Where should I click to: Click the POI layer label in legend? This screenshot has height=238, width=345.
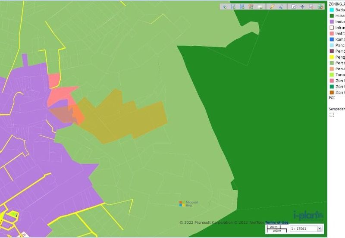click(332, 98)
